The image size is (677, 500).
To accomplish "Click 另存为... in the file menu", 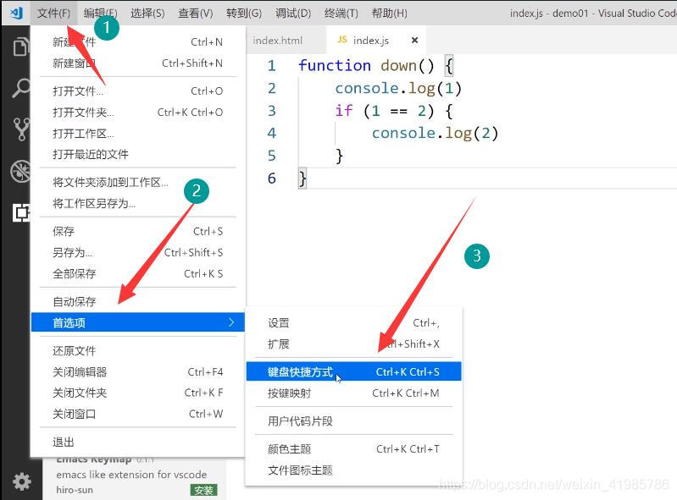I will (138, 253).
